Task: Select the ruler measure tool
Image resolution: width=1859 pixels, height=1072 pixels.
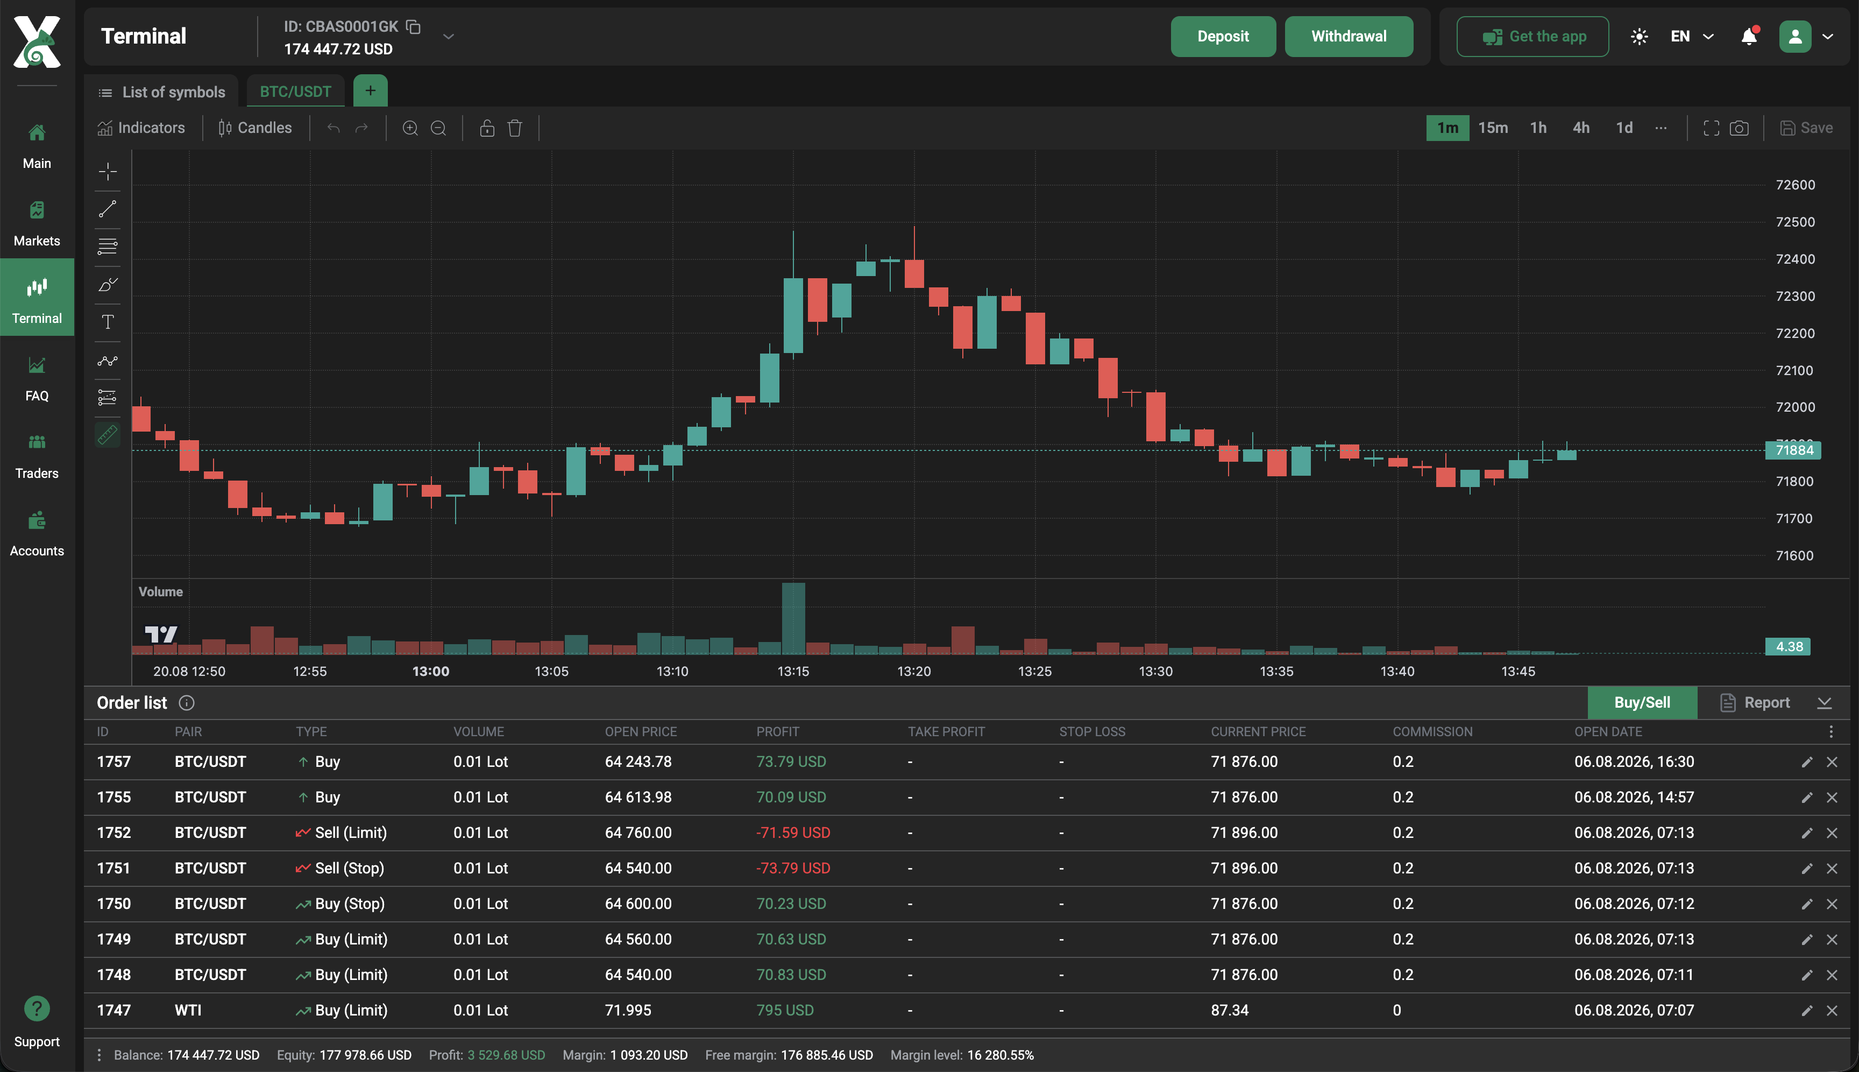Action: (108, 435)
